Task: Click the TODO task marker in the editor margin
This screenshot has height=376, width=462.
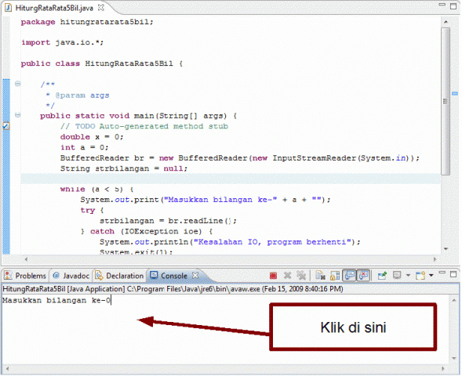Action: click(6, 126)
